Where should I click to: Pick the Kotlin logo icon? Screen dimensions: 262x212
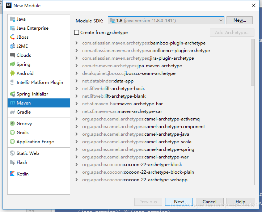(x=12, y=174)
